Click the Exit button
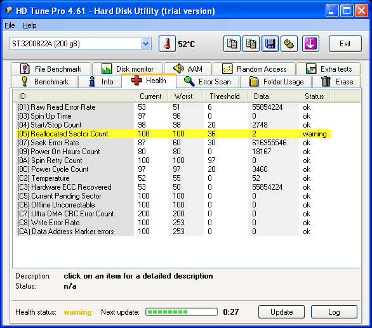 [x=345, y=44]
